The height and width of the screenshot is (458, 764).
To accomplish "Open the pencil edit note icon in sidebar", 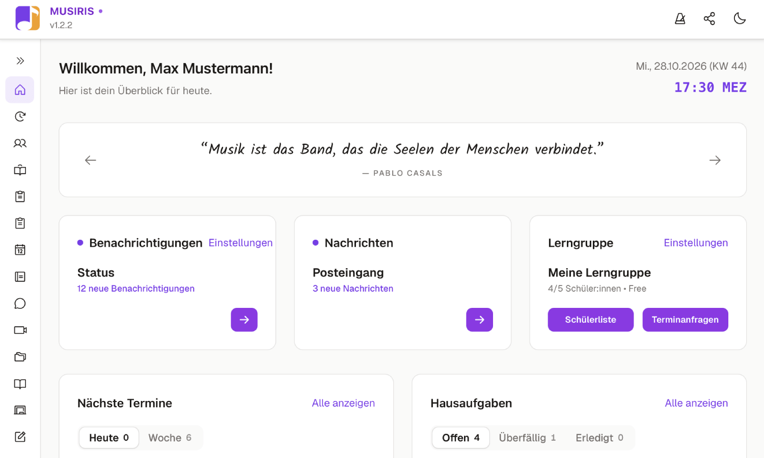I will (x=20, y=437).
